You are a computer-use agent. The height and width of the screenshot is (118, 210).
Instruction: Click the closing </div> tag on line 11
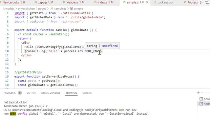(x=26, y=55)
